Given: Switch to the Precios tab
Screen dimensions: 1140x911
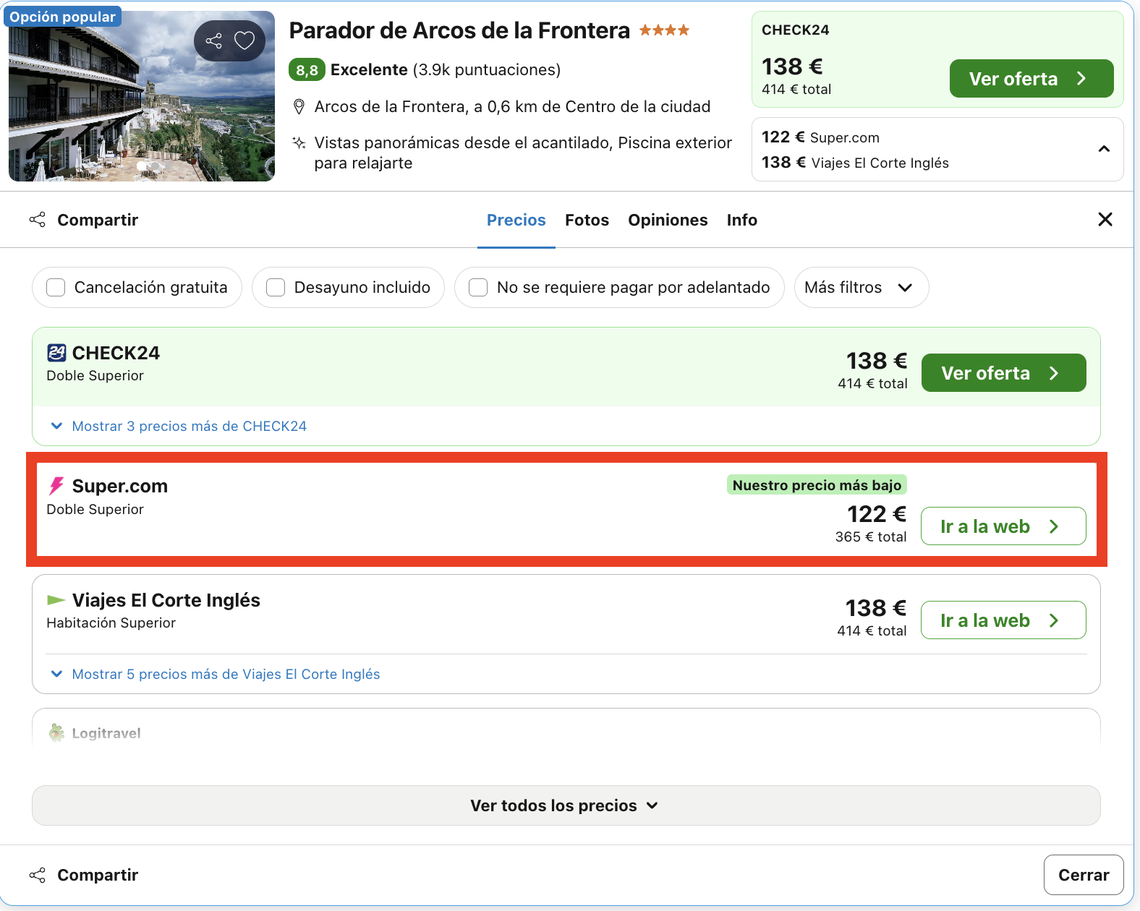Looking at the screenshot, I should (516, 220).
